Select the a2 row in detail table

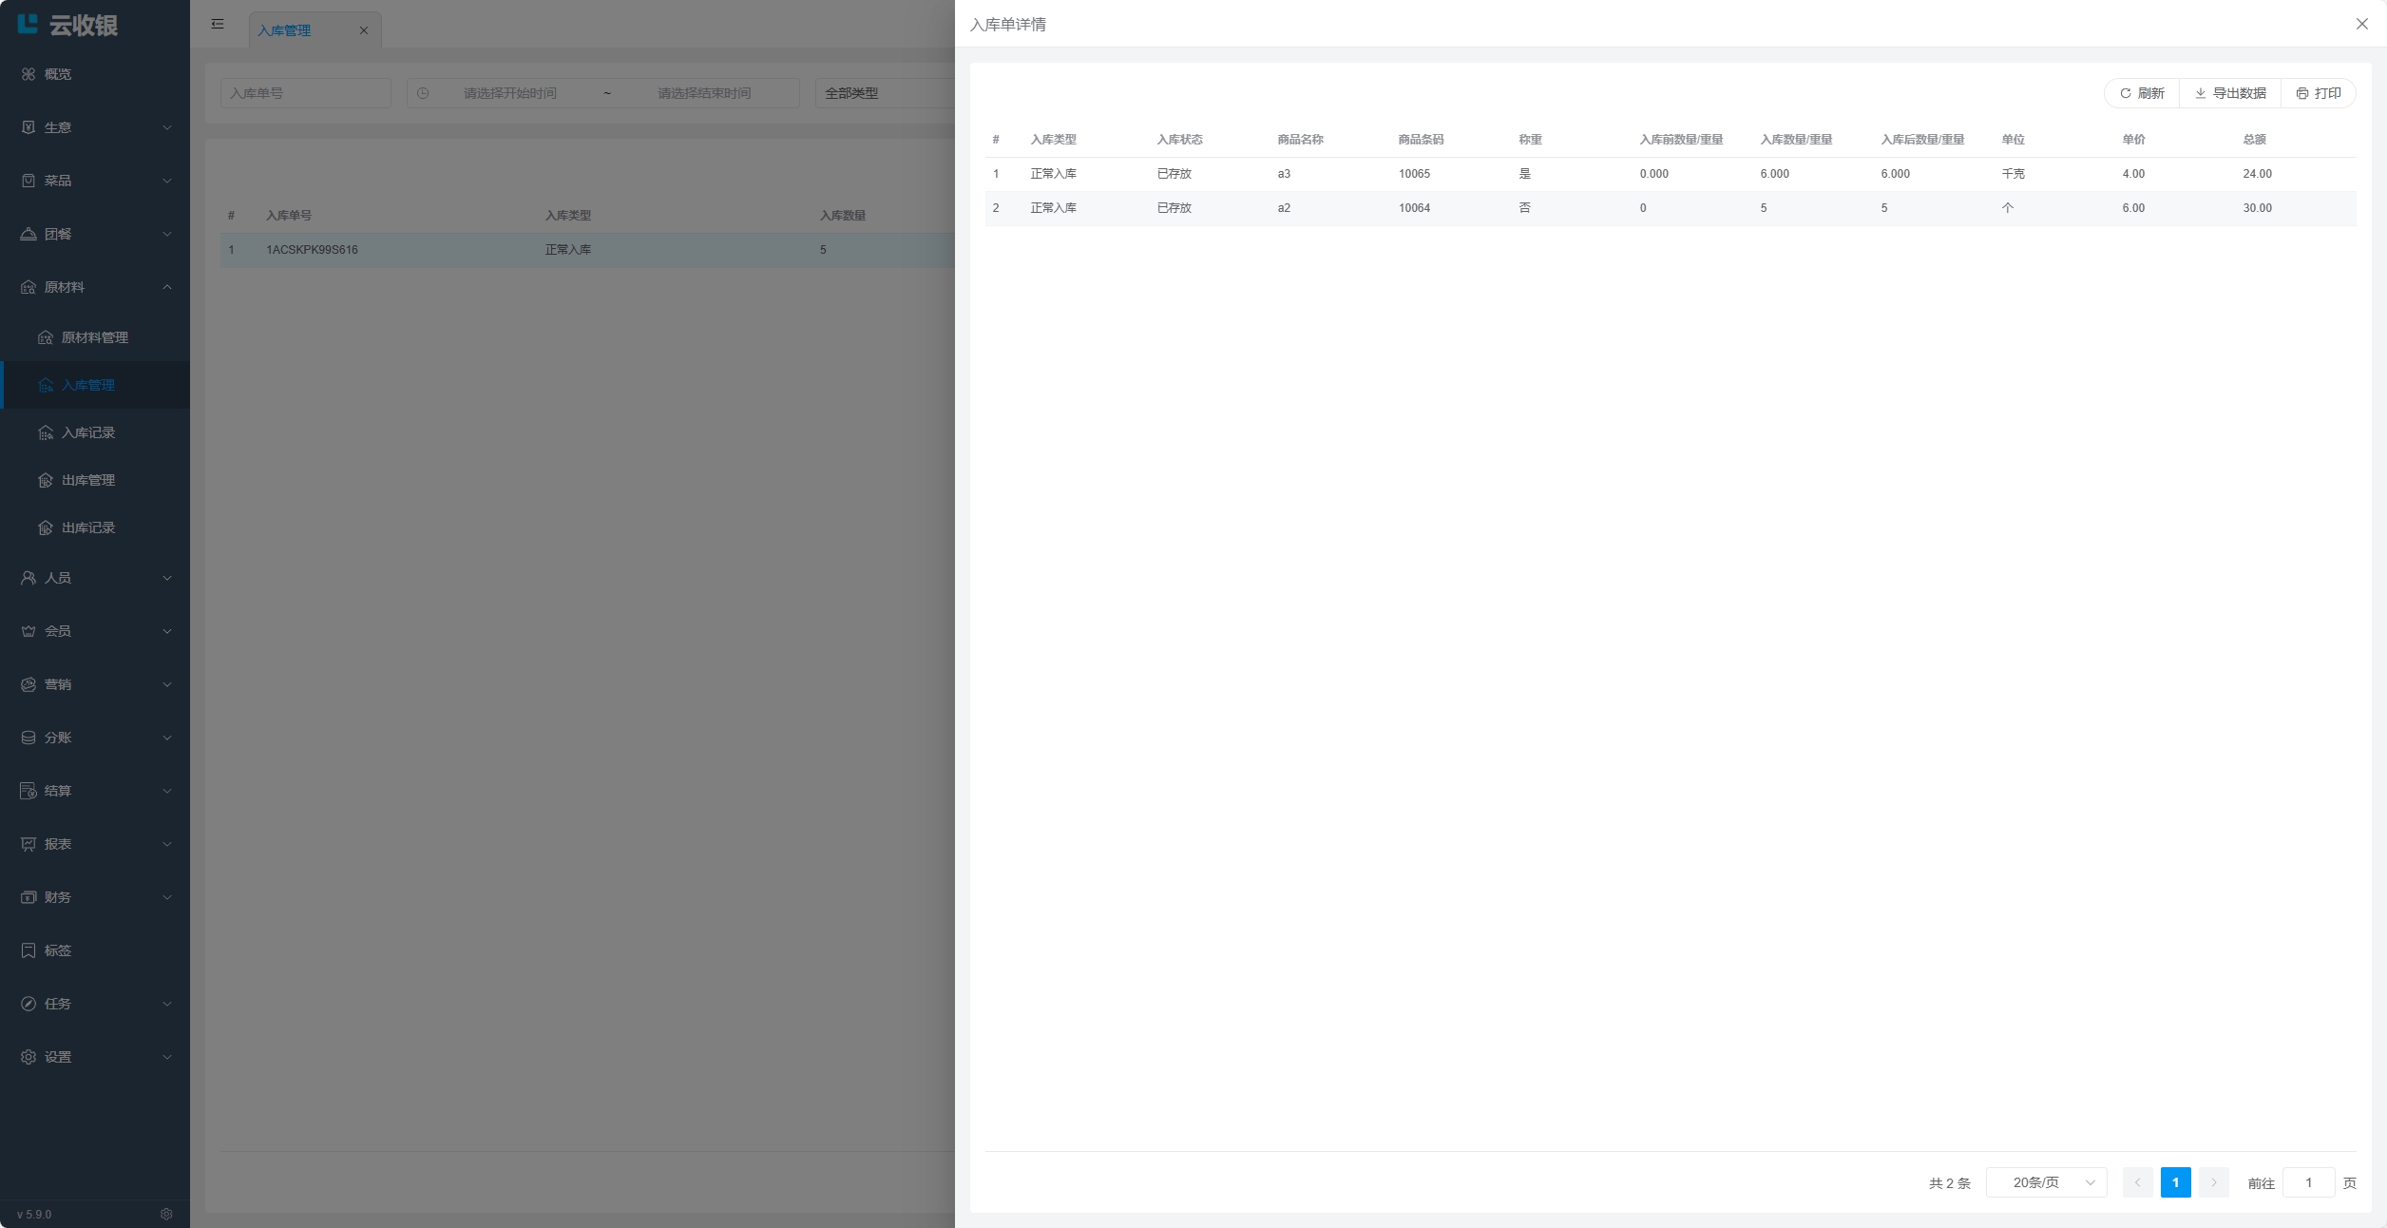click(x=1283, y=208)
